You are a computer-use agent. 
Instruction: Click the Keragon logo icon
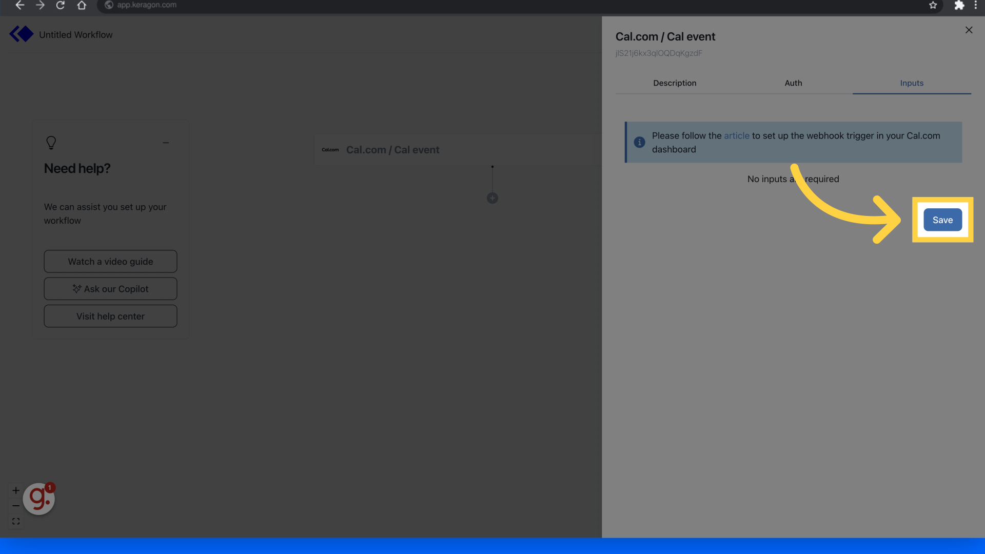[x=21, y=34]
